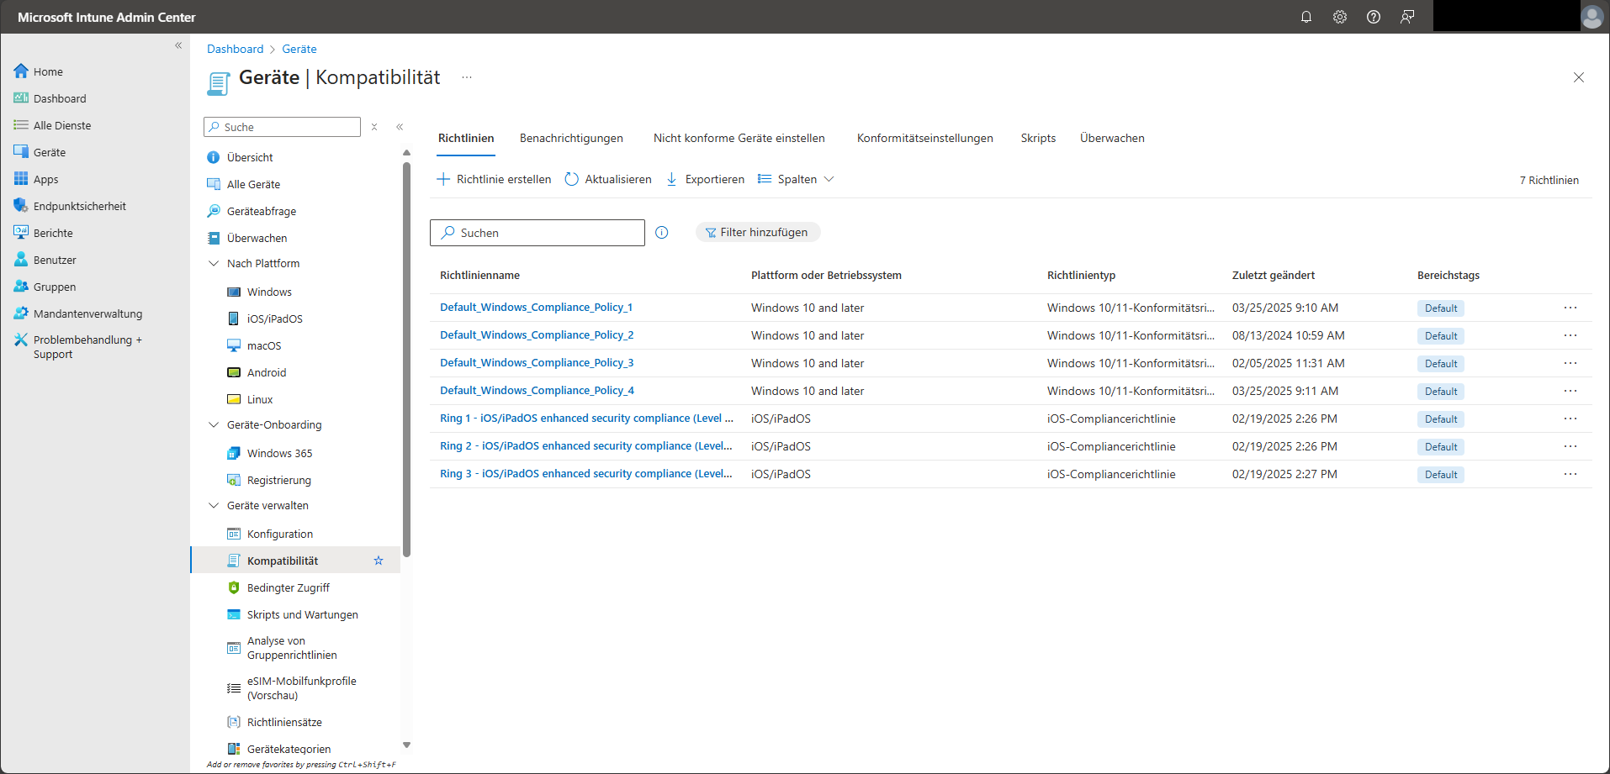
Task: Open Default_Windows_Compliance_Policy_4 link
Action: [x=537, y=391]
